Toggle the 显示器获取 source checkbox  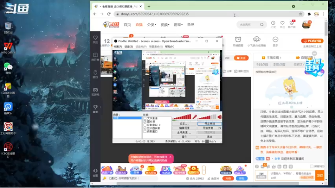pos(145,128)
